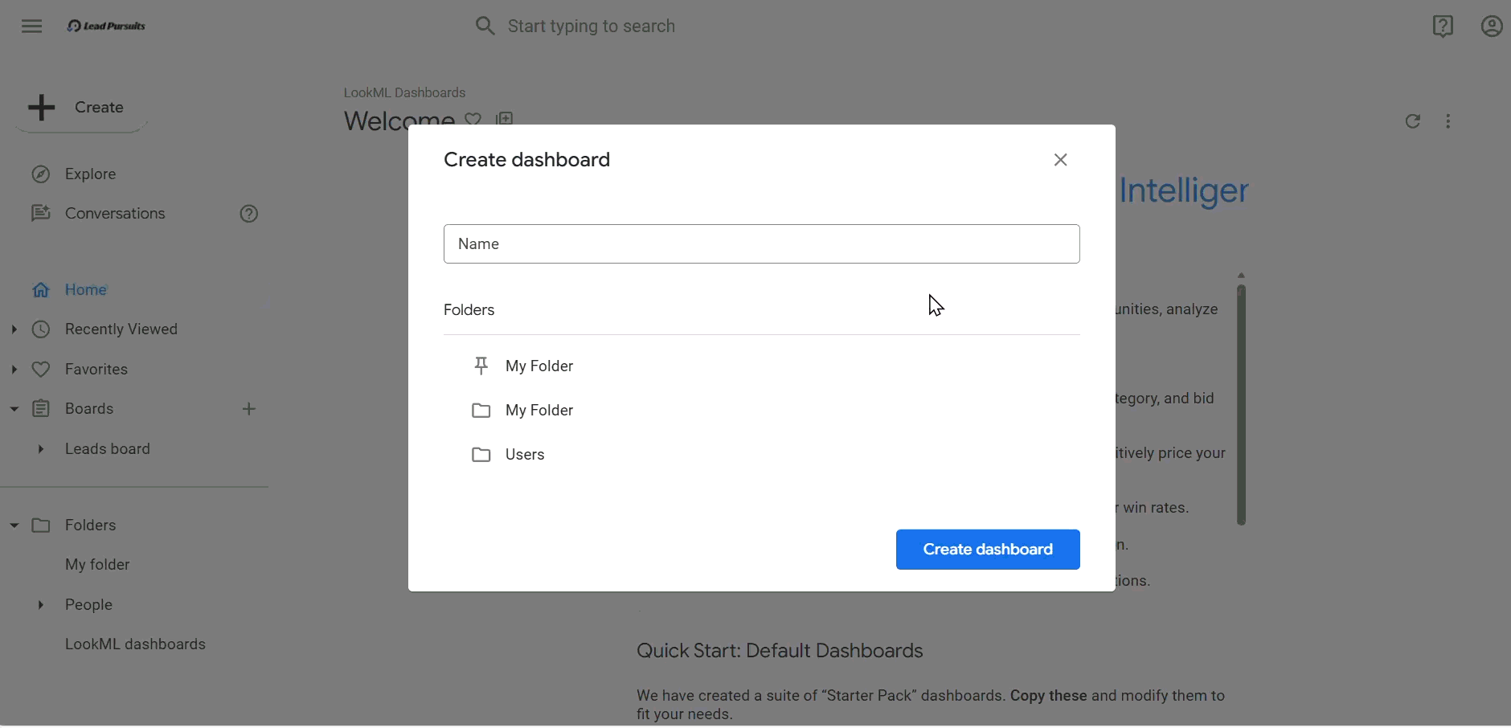Click the scrollbar up arrow
This screenshot has height=728, width=1511.
click(x=1242, y=276)
